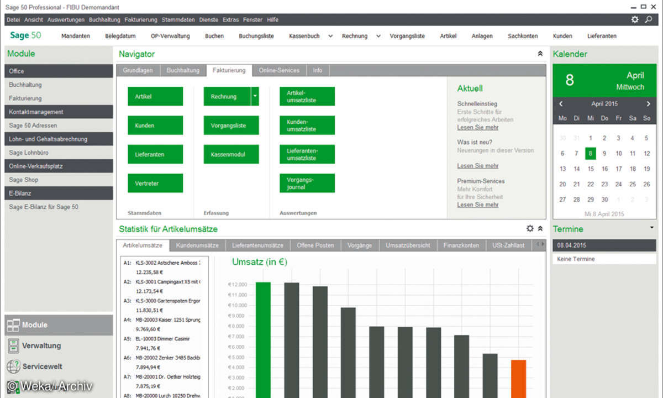Click Buchungsliste in the toolbar
The width and height of the screenshot is (663, 398).
pos(256,36)
